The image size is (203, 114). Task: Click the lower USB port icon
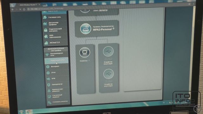(108, 74)
